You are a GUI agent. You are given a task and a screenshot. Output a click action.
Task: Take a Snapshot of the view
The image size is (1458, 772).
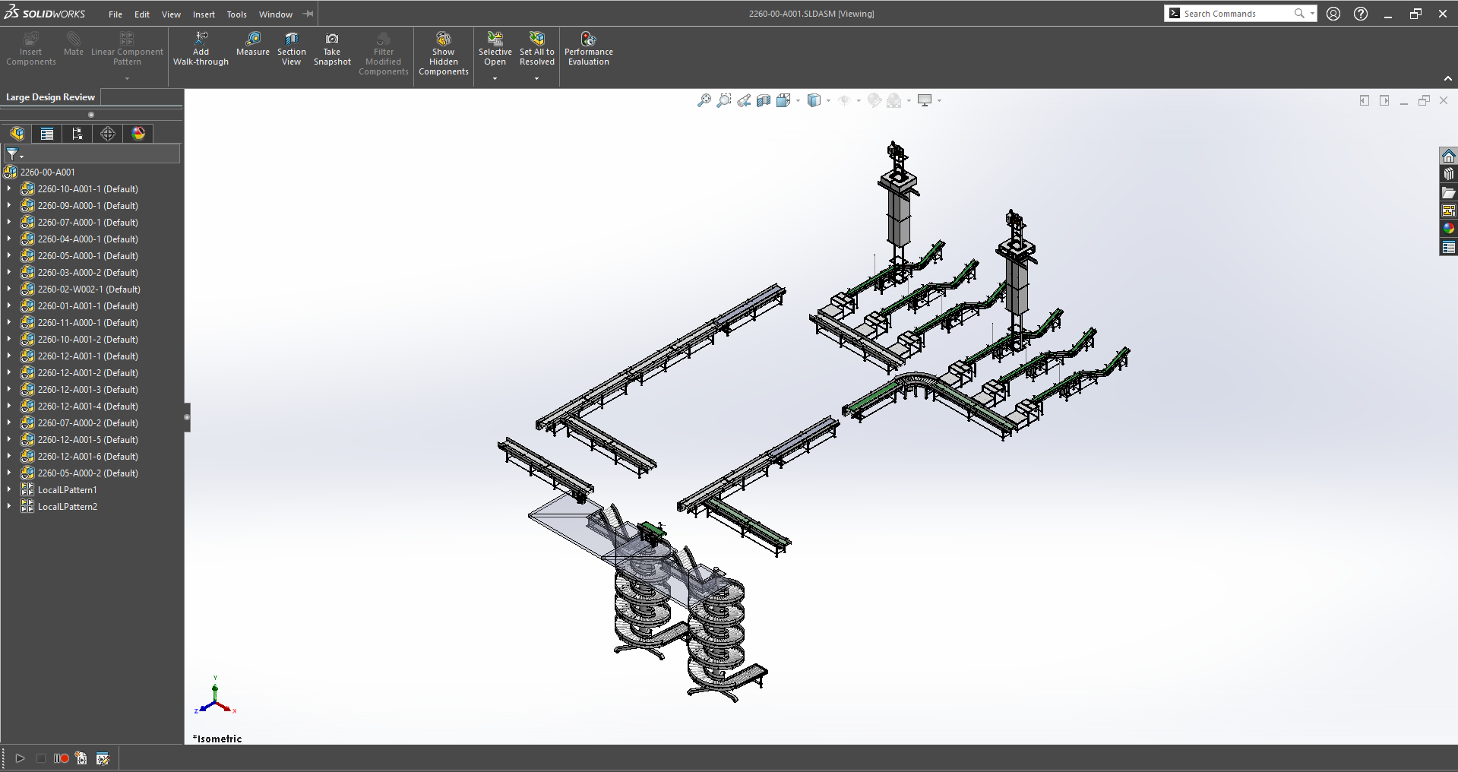(332, 40)
